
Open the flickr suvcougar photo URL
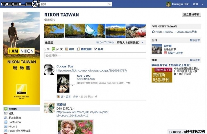coord(92,71)
